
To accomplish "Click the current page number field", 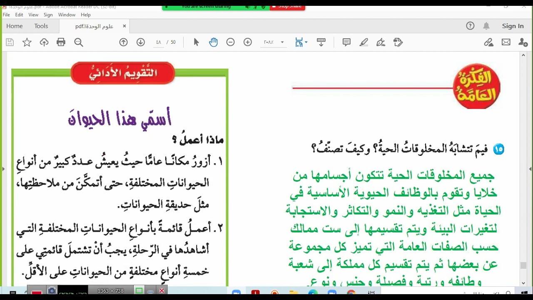I will point(158,42).
